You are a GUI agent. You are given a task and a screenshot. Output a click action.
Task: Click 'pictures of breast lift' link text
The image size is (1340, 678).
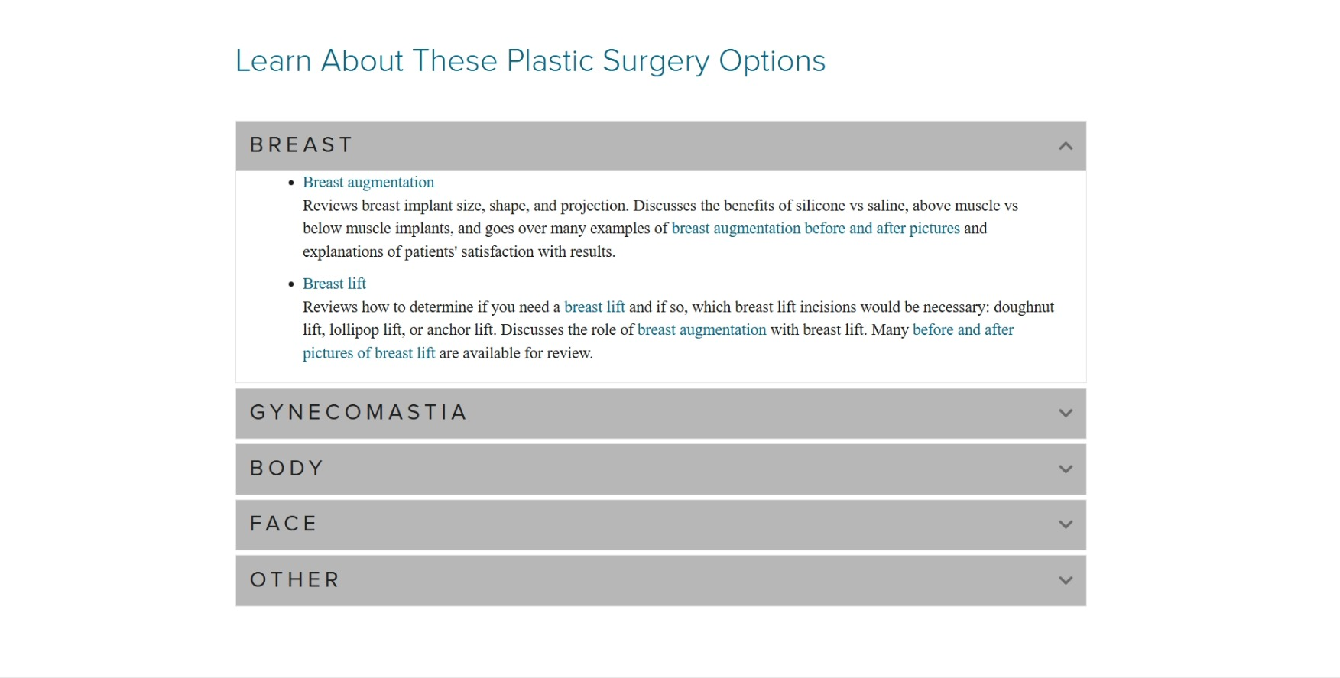[x=368, y=353]
